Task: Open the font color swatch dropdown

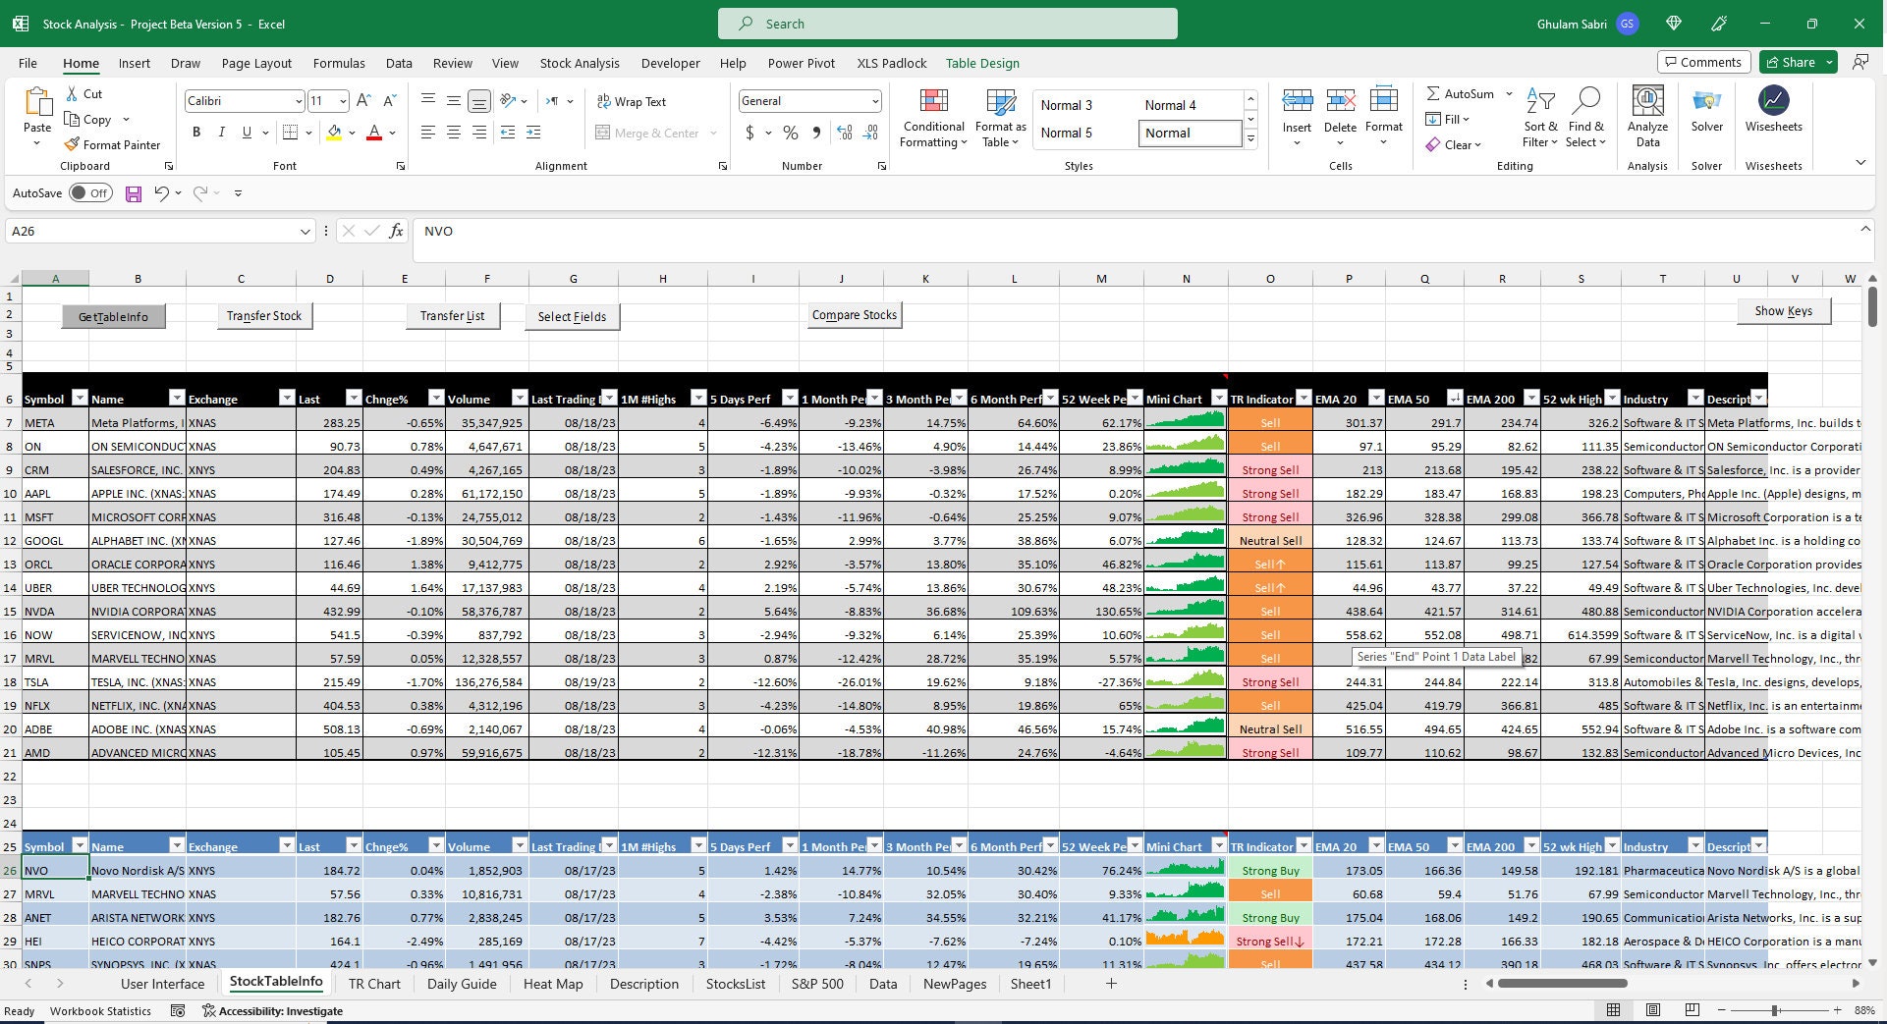Action: tap(391, 132)
